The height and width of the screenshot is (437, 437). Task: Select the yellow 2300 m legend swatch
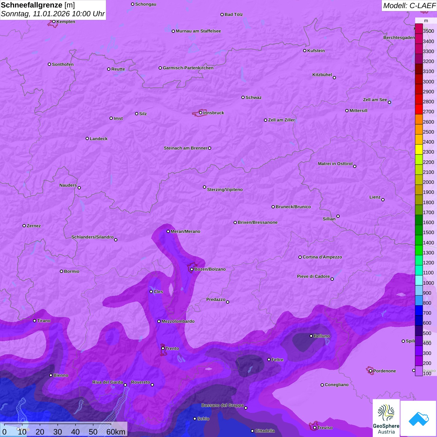coord(419,150)
